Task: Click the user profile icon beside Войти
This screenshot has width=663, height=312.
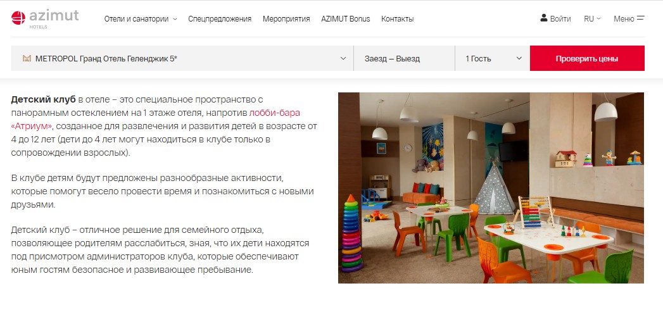Action: tap(543, 18)
